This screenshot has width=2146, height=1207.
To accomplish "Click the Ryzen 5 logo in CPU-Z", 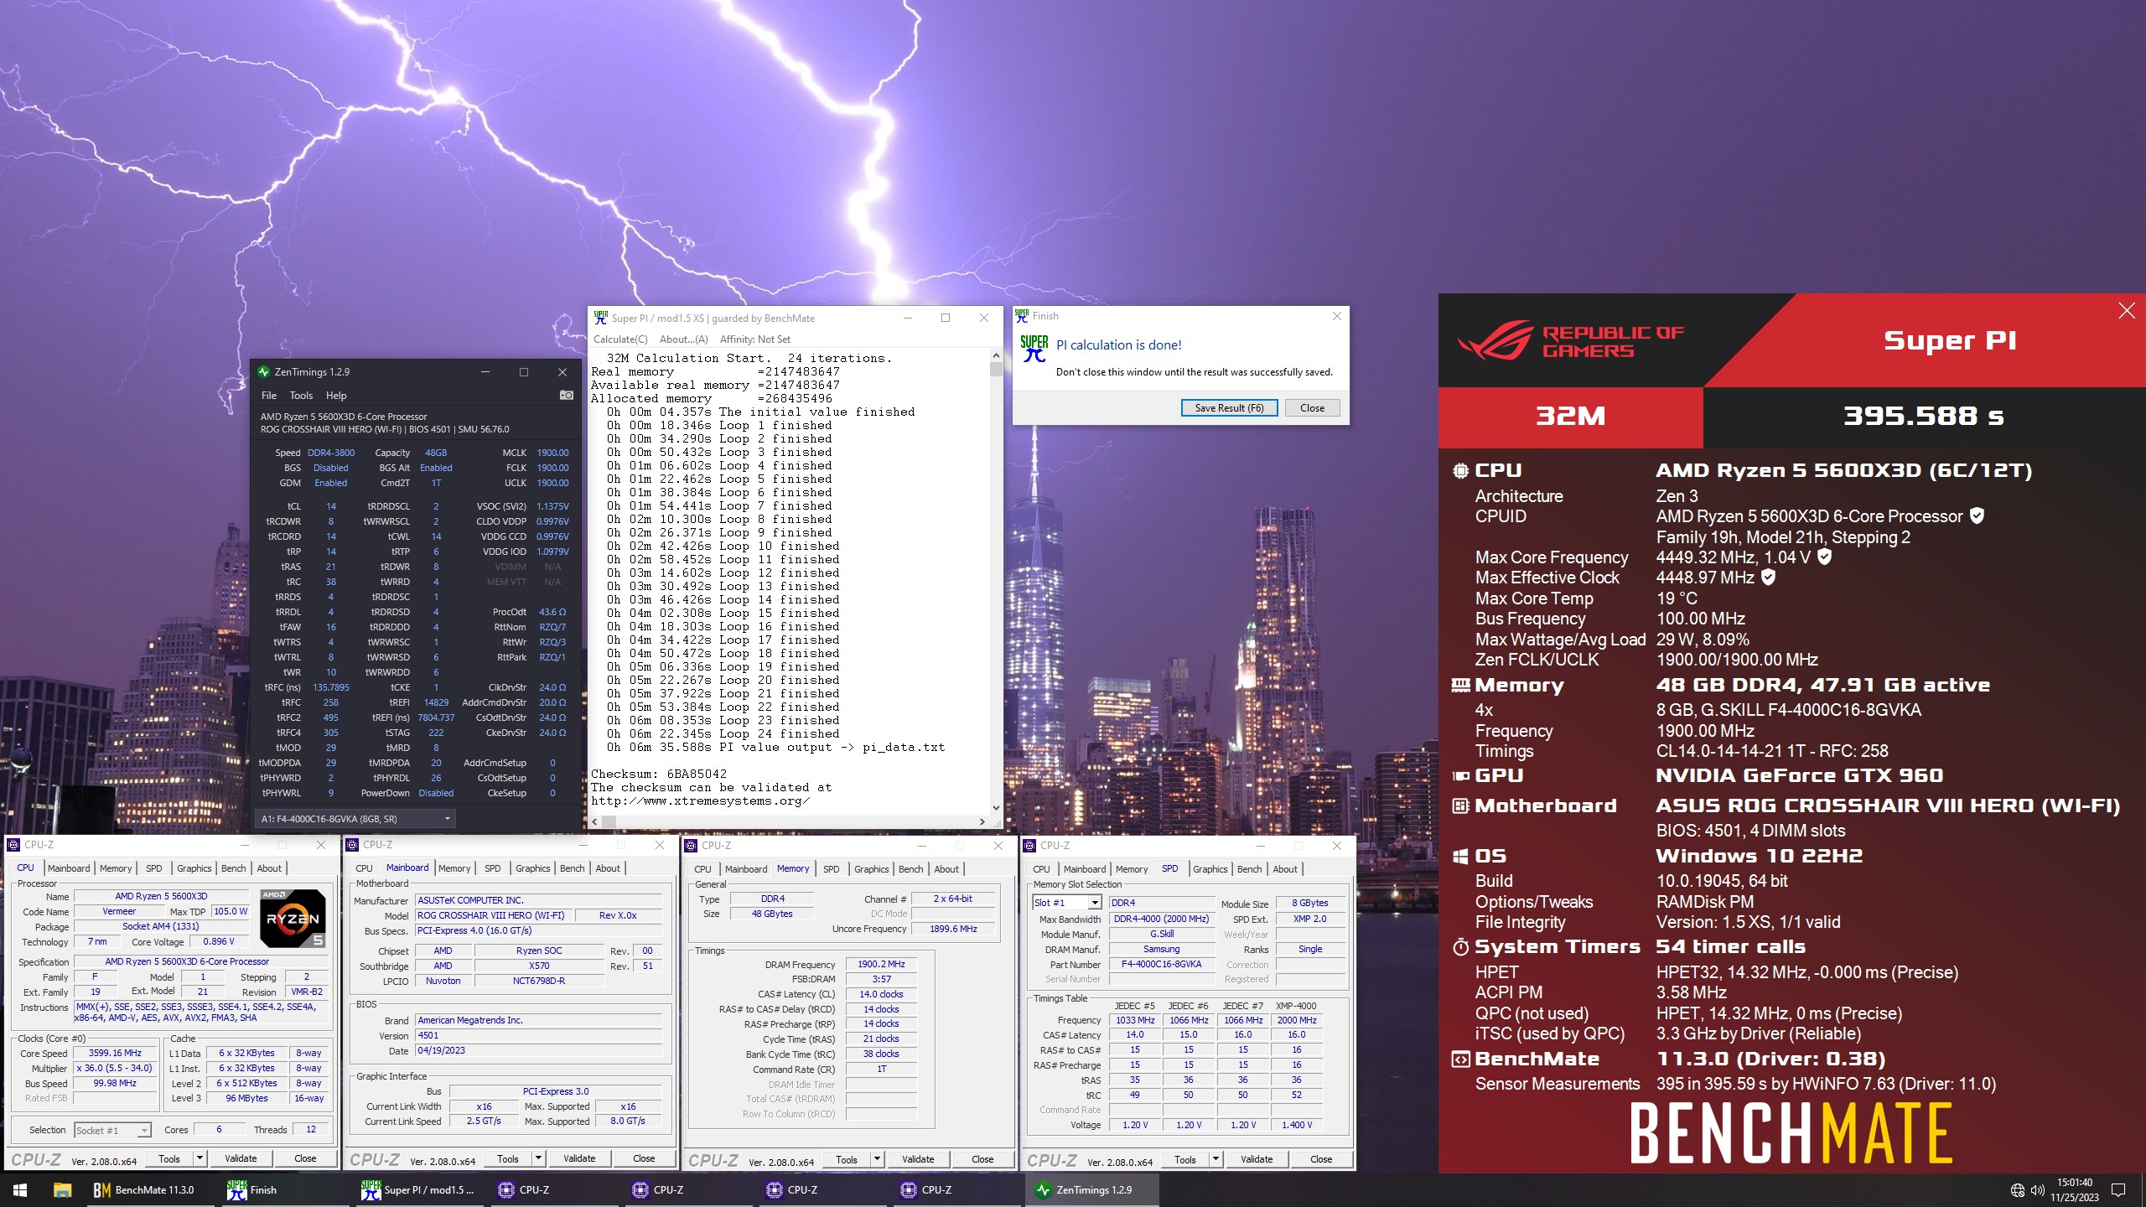I will pos(293,919).
